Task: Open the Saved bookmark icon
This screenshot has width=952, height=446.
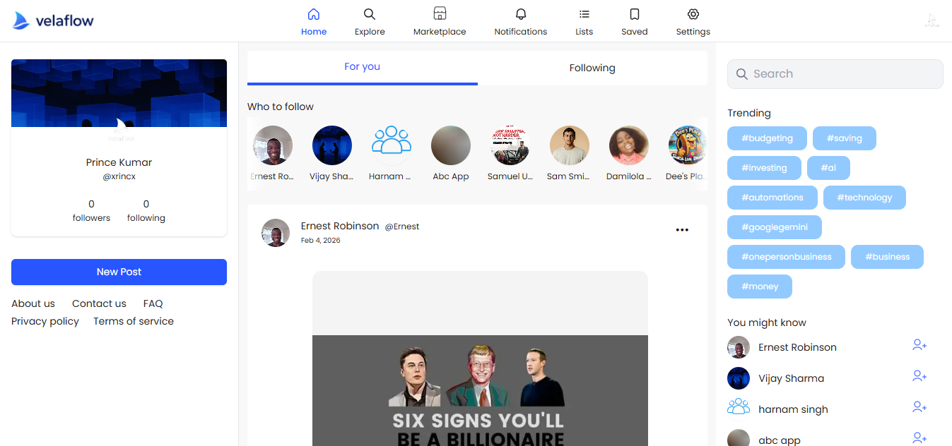Action: pos(635,14)
